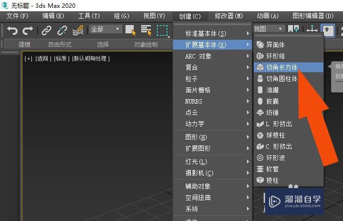Choose Rectangular Selection Region tool
The height and width of the screenshot is (221, 343).
pyautogui.click(x=162, y=30)
